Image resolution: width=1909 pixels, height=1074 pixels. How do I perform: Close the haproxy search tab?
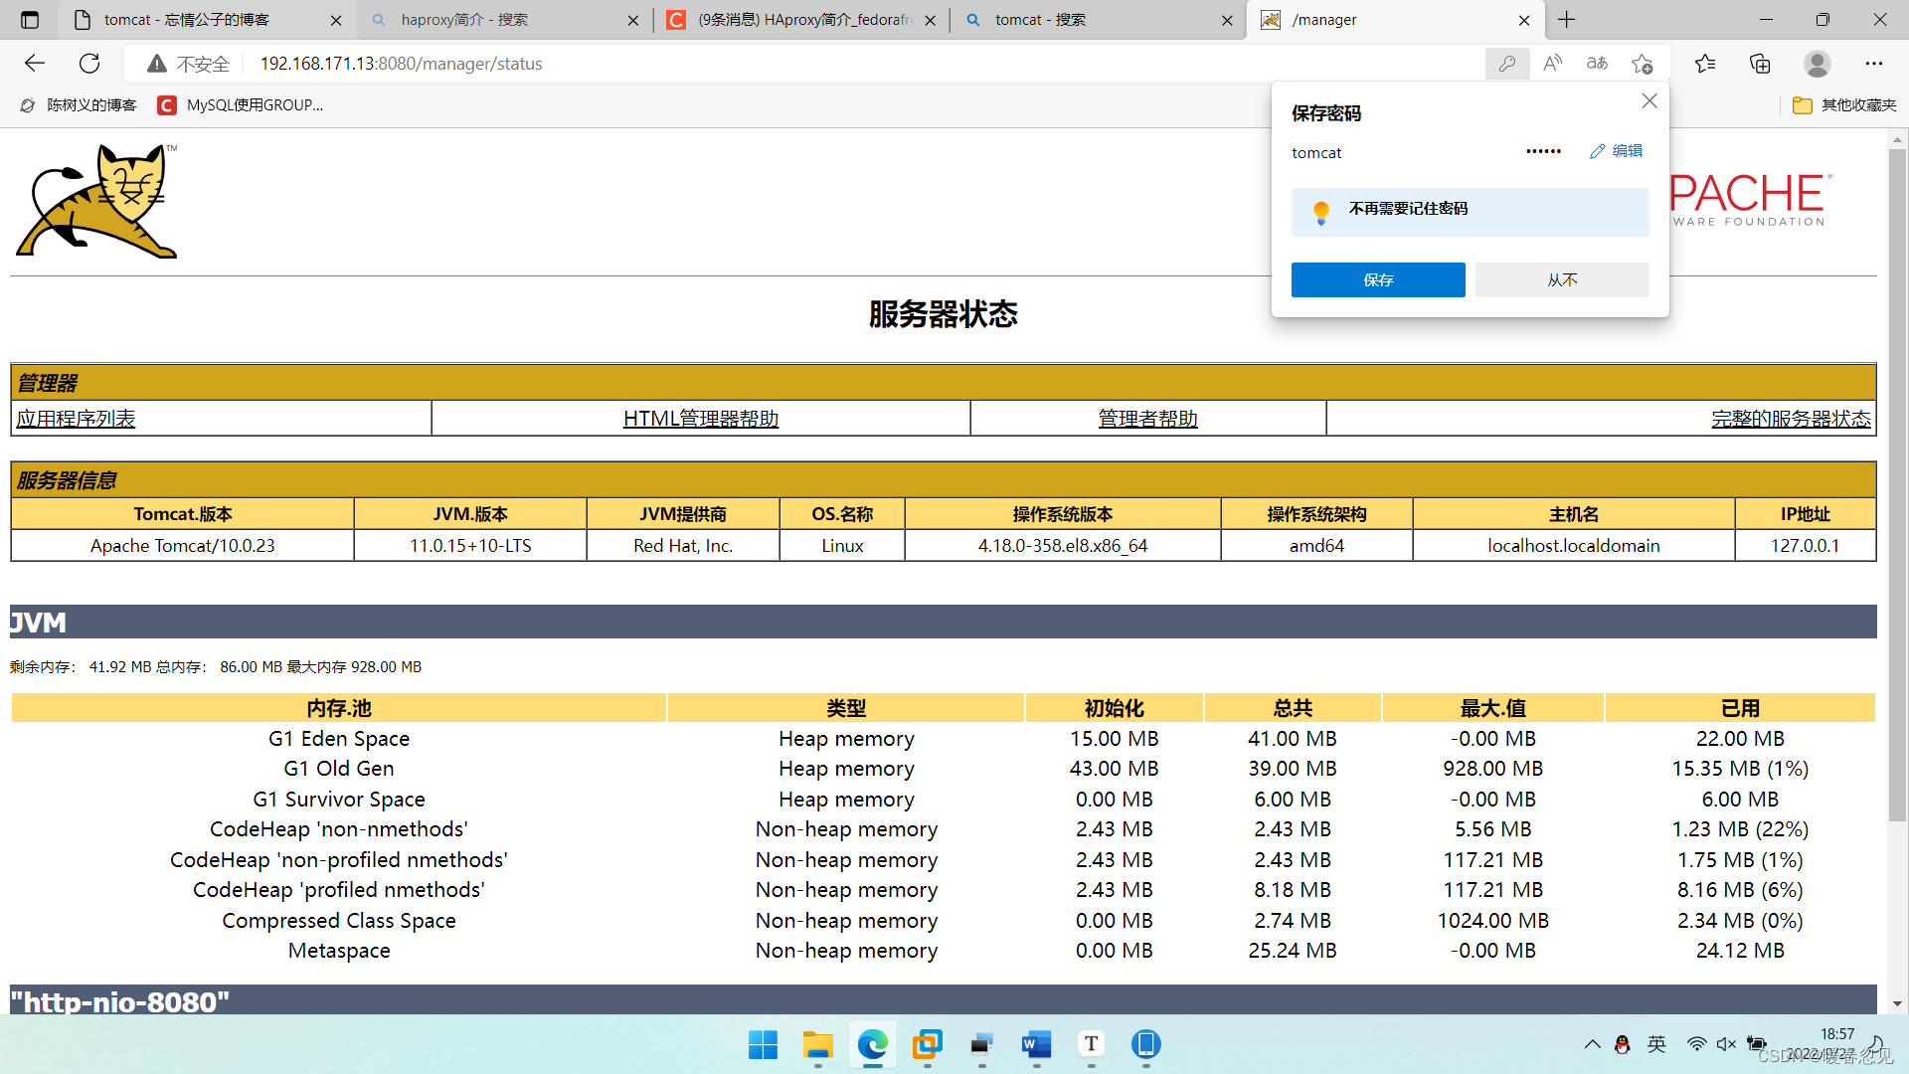point(633,20)
